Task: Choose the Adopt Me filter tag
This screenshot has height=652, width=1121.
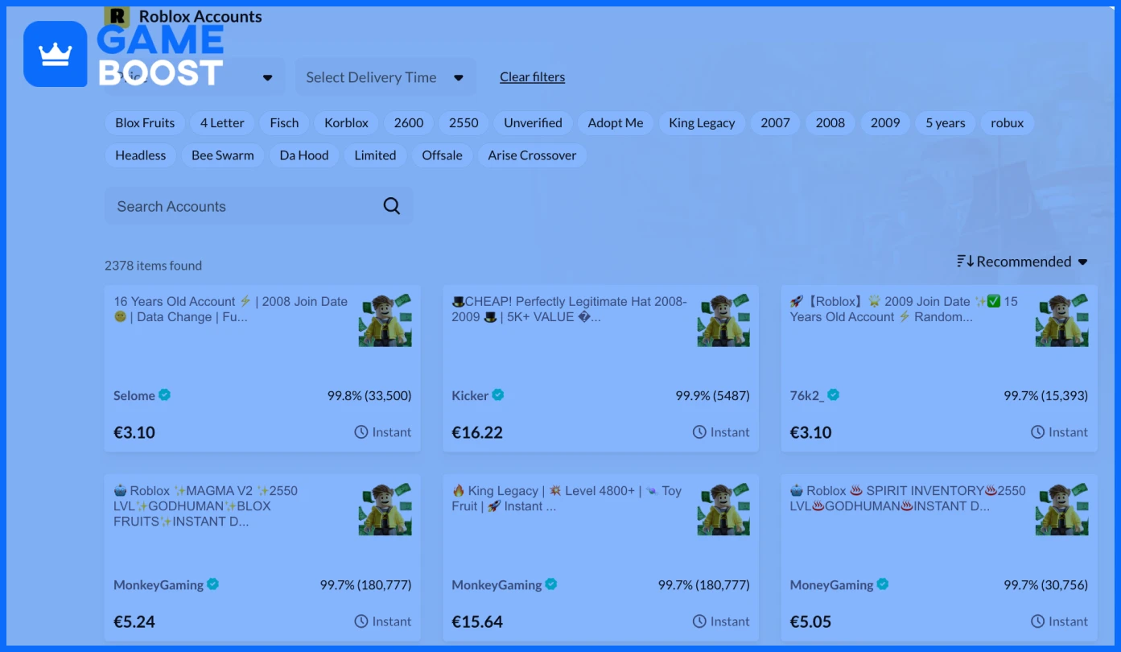Action: (616, 123)
